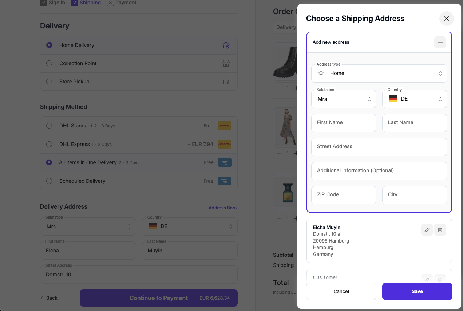Go to the Payment step tab
The image size is (463, 311).
[x=122, y=3]
